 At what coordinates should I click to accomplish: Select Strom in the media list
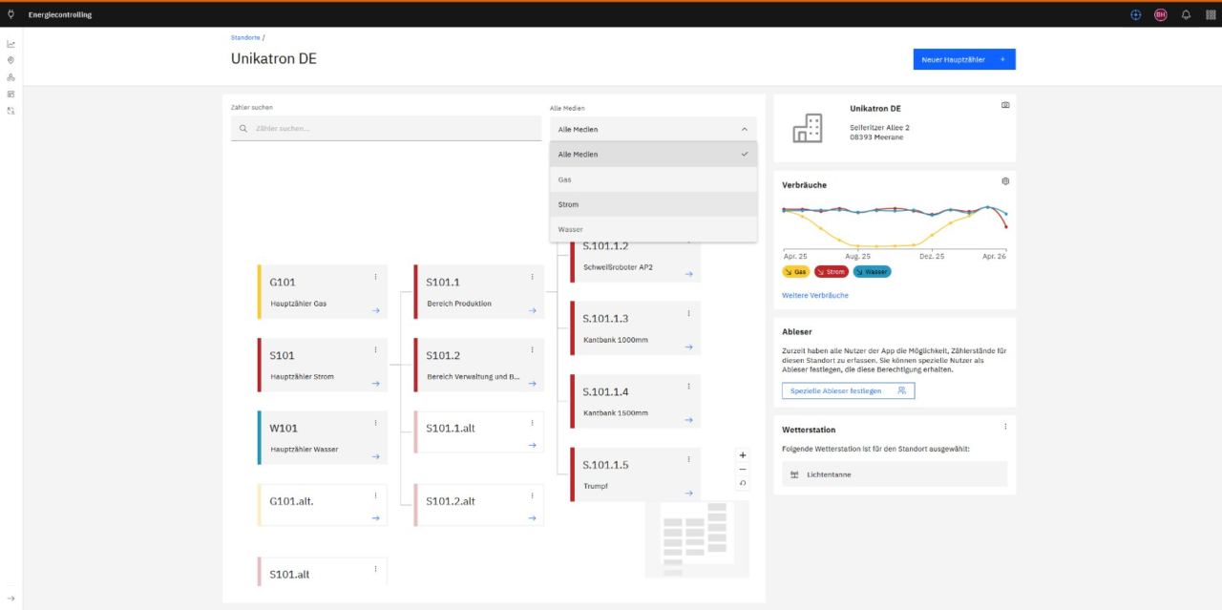653,204
